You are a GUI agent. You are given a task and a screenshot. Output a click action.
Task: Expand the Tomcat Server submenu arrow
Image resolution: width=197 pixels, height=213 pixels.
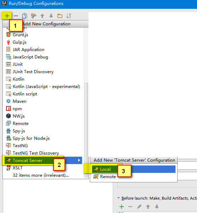click(79, 160)
